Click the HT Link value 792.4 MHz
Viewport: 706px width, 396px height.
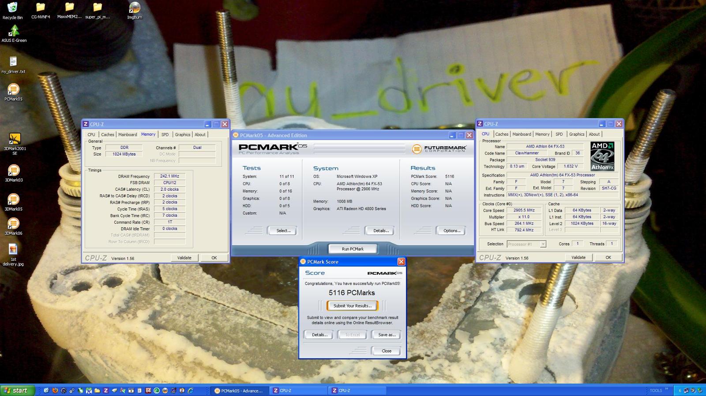point(524,229)
